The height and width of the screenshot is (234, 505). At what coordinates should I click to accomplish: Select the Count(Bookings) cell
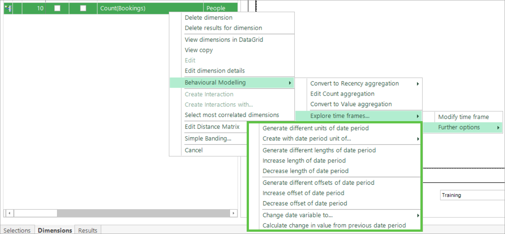[x=150, y=8]
